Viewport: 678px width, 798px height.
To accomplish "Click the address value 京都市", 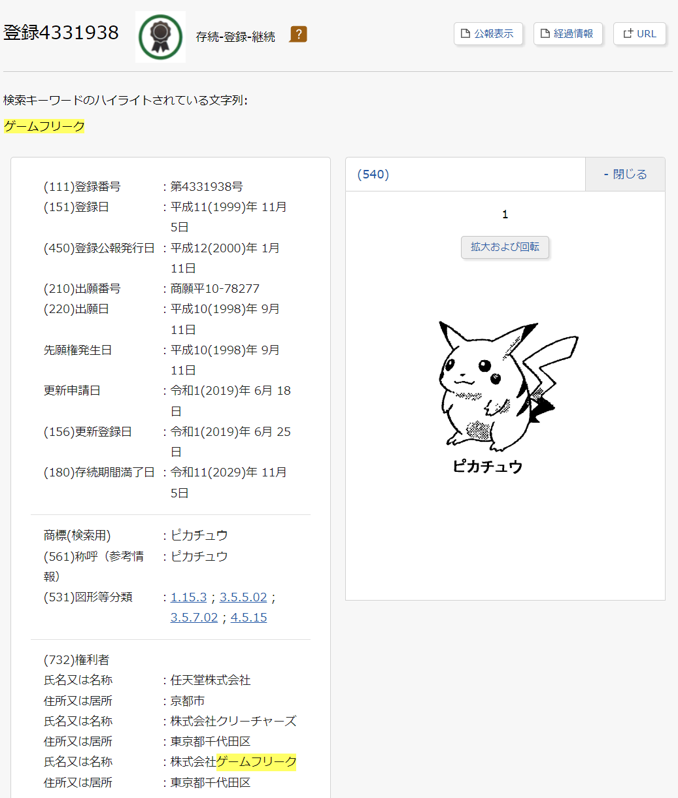I will 188,701.
